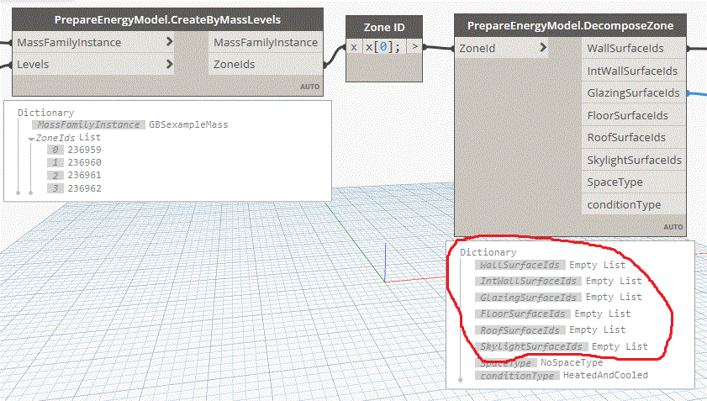Click MassFamilyInstance input port chevron
This screenshot has height=401, width=707.
(170, 41)
